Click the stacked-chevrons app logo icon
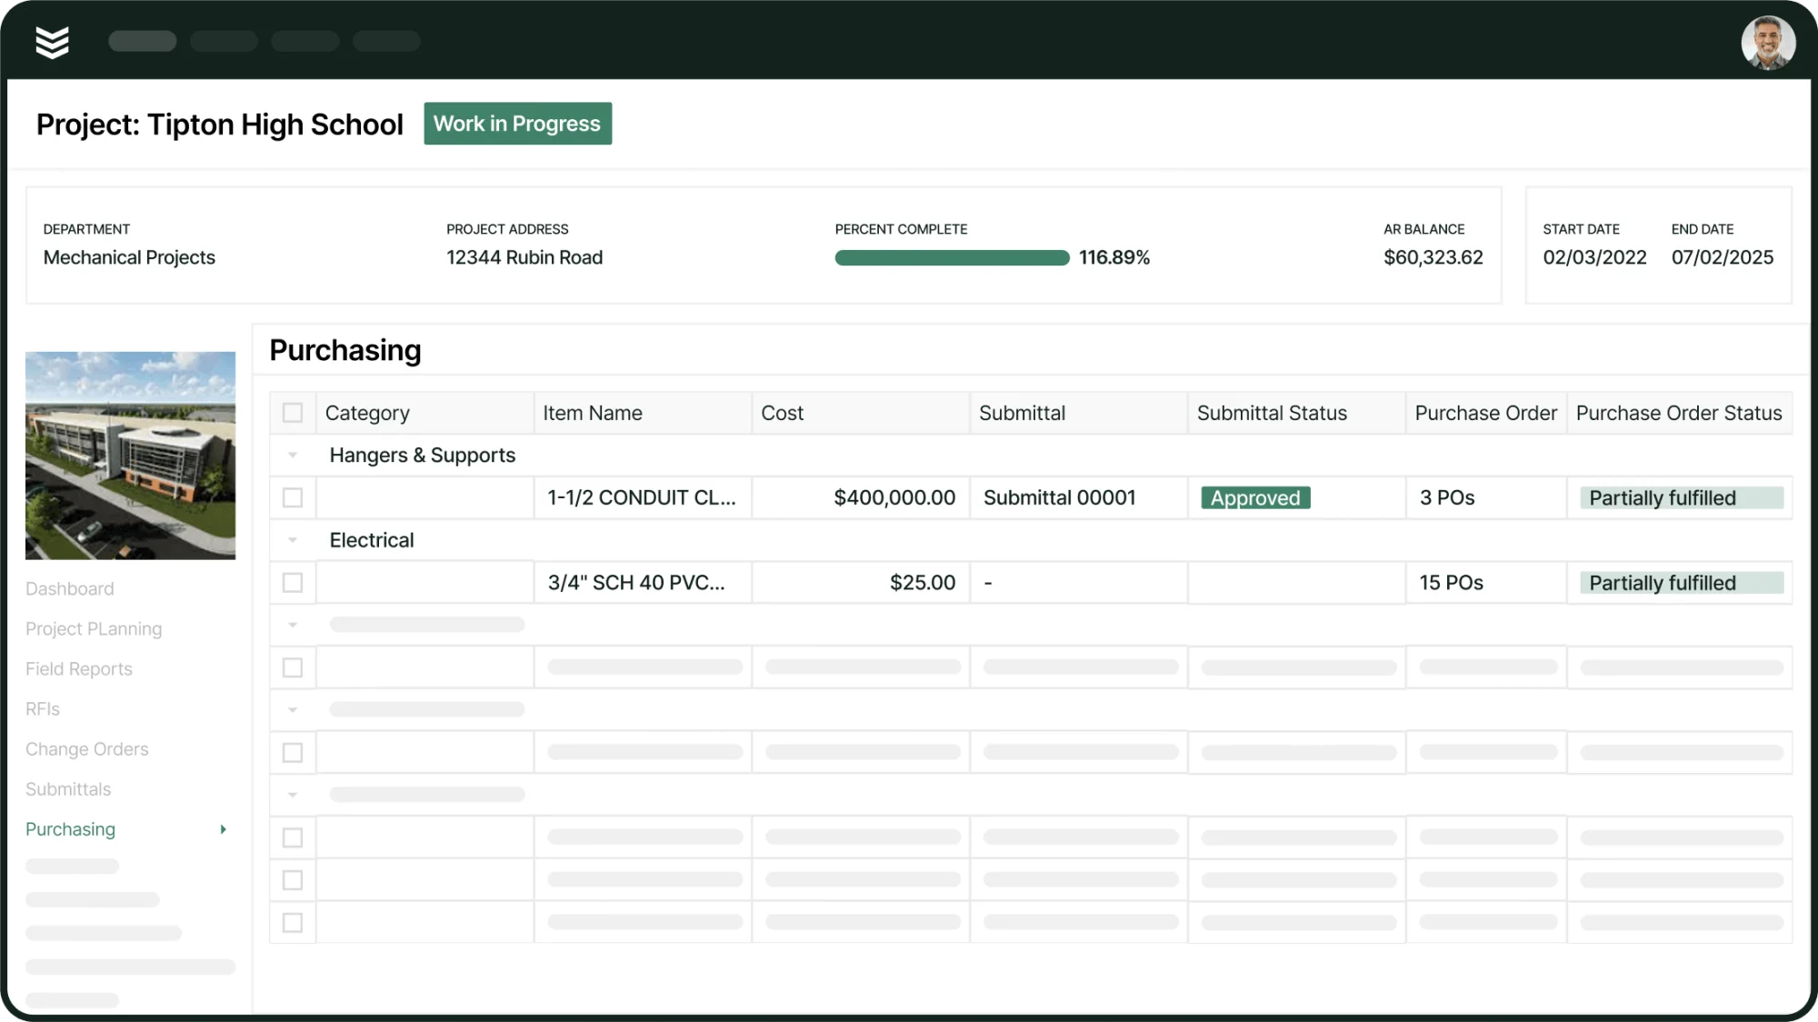The height and width of the screenshot is (1022, 1818). 53,40
